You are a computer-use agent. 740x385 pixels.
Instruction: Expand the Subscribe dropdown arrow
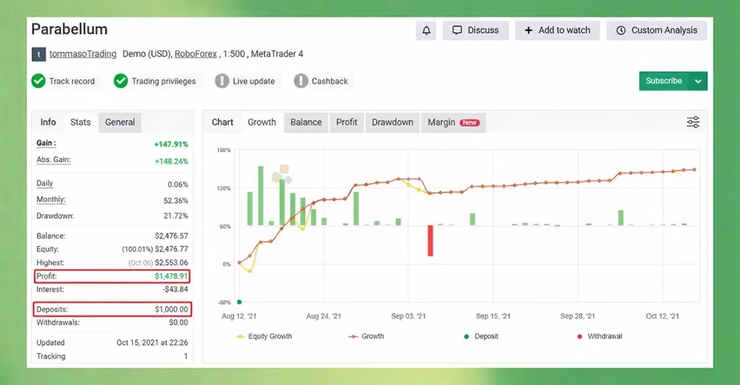(x=698, y=82)
